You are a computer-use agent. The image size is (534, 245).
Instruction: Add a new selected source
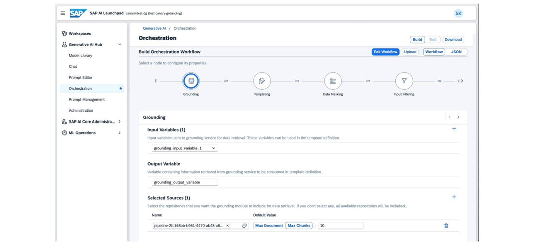click(x=454, y=197)
